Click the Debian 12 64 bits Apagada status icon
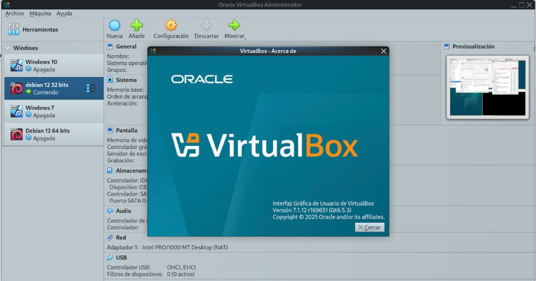The width and height of the screenshot is (536, 281). coord(29,138)
